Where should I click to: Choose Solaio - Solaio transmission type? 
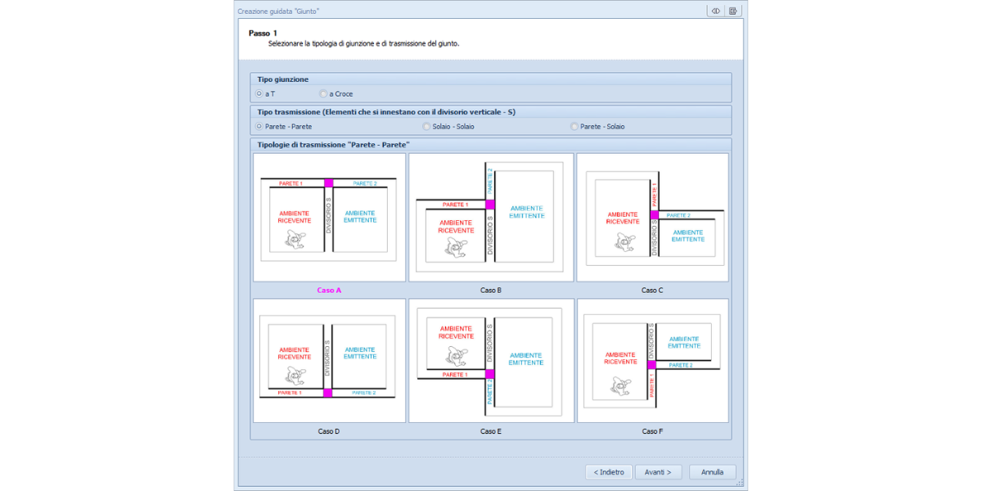tap(426, 126)
